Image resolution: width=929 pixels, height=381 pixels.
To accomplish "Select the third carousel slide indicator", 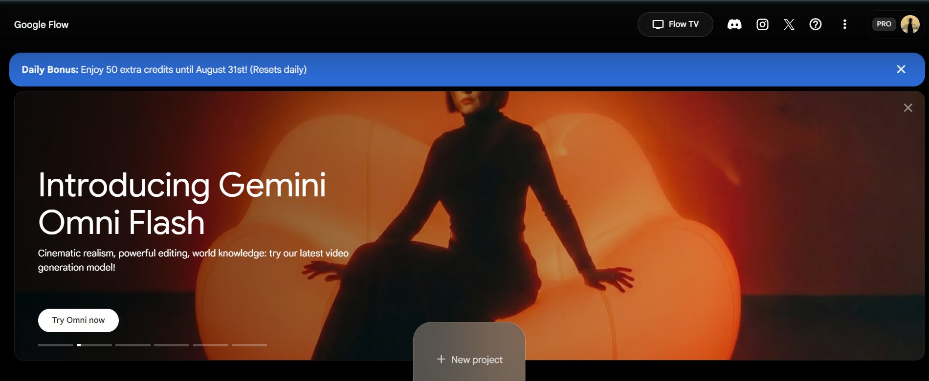I will point(133,345).
